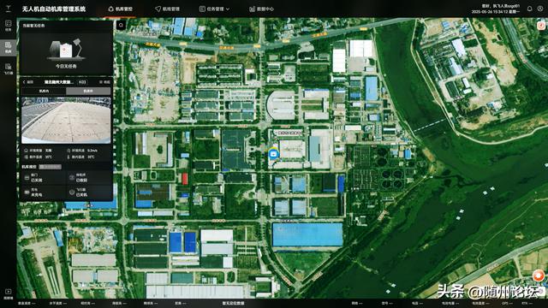
Task: Select the 机库 sidebar icon
Action: (8, 47)
